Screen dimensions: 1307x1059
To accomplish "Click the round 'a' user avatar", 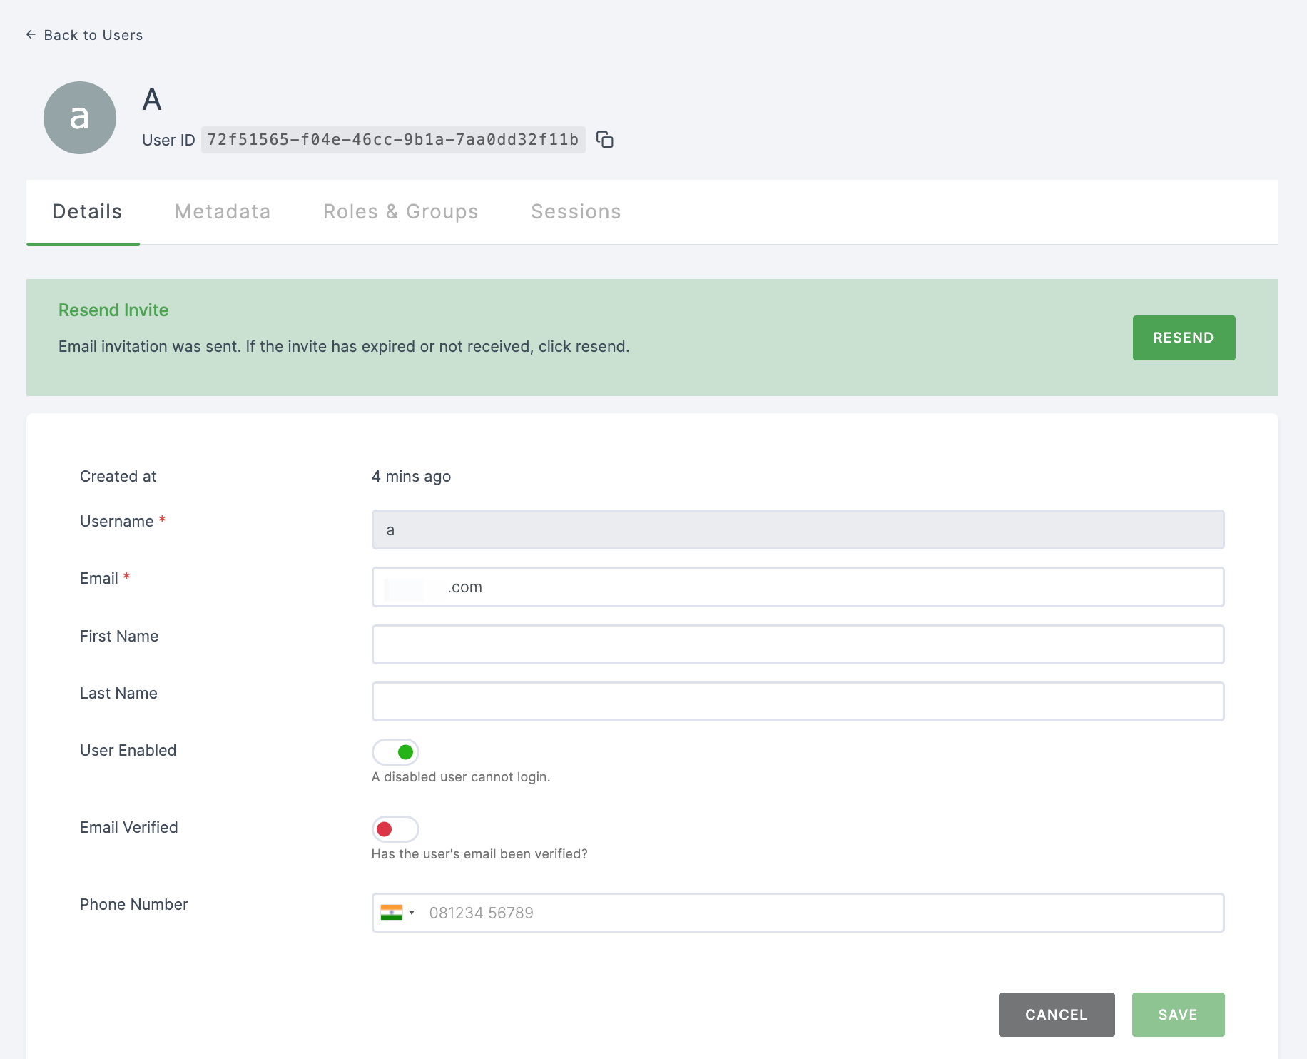I will point(80,118).
